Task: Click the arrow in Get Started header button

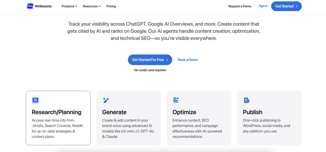Action: tap(297, 6)
